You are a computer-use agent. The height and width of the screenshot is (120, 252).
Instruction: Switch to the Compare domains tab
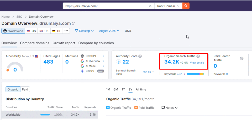35,43
